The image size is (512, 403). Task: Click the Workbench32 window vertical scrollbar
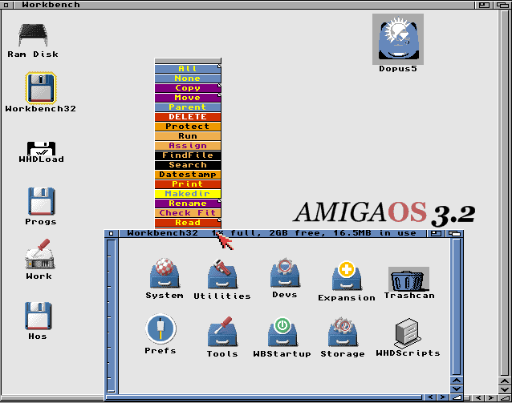(457, 307)
